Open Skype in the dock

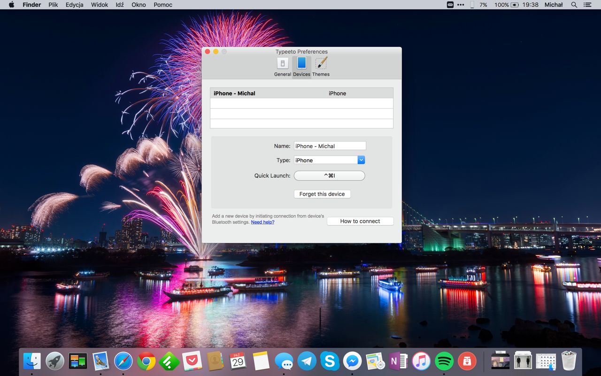pos(330,361)
